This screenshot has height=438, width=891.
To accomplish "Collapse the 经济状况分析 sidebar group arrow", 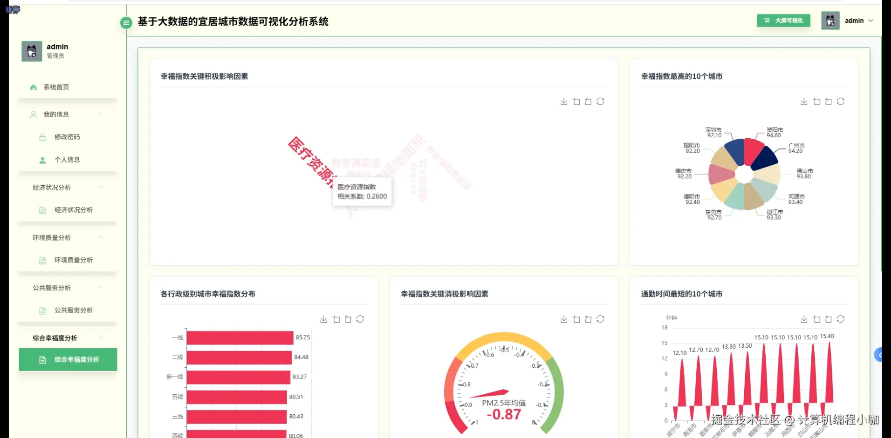I will click(x=101, y=187).
